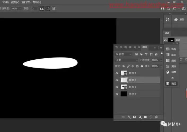Select the 椭圆 1 layer thumbnail
The image size is (187, 132).
[x=124, y=87]
